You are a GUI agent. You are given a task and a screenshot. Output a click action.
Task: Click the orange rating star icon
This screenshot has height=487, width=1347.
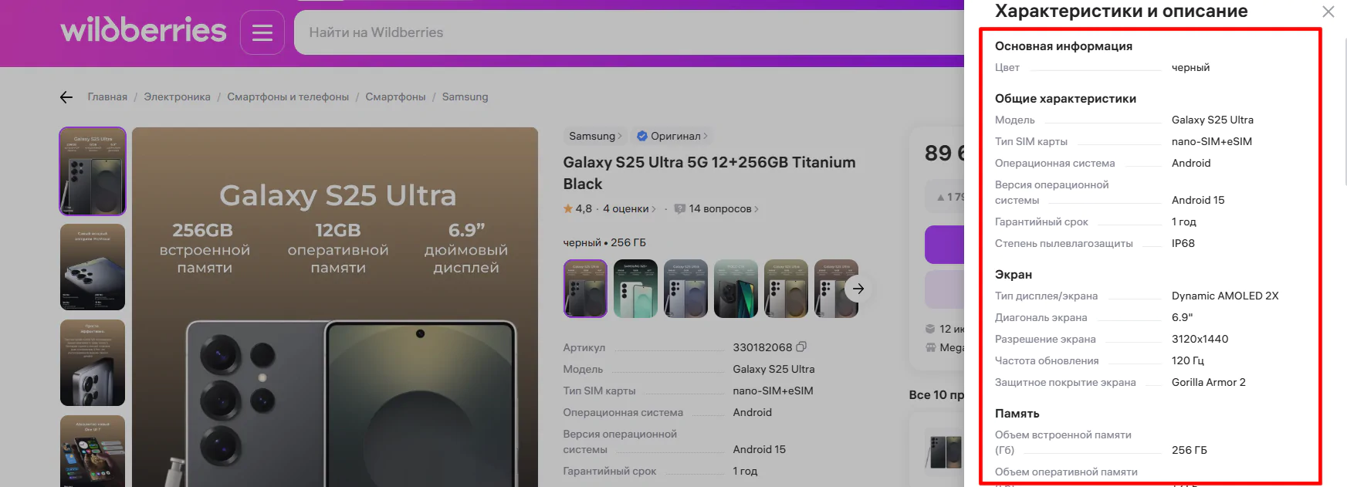pyautogui.click(x=568, y=208)
